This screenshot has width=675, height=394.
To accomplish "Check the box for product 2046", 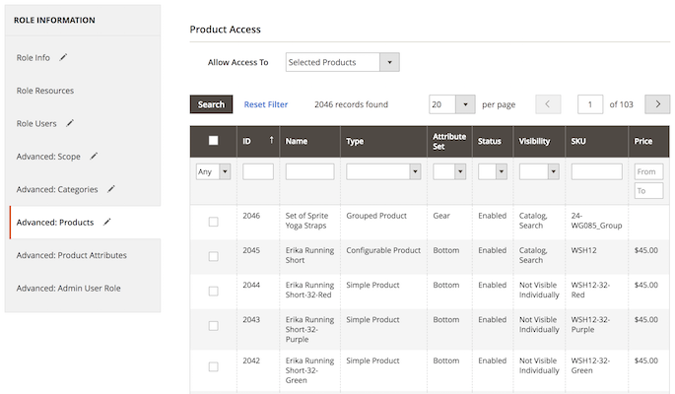I will (x=213, y=222).
